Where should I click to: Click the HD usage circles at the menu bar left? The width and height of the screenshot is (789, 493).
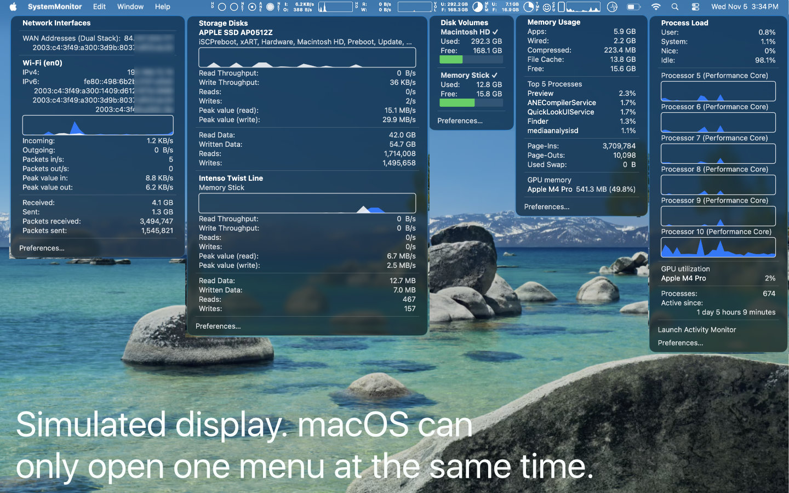[222, 7]
